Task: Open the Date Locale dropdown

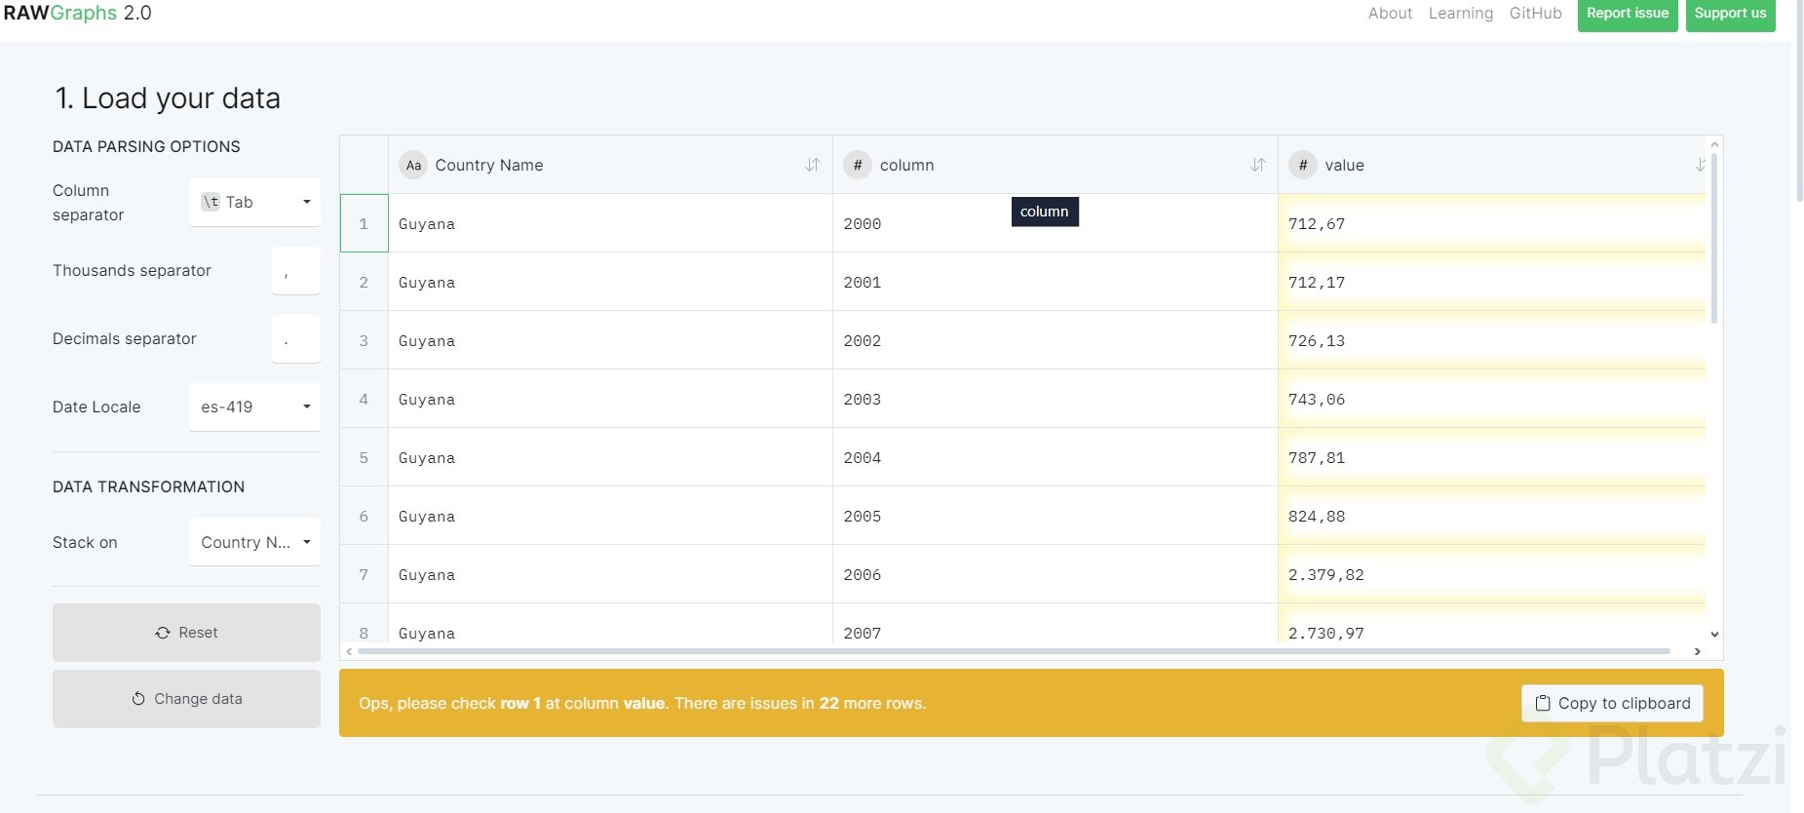Action: (x=254, y=406)
